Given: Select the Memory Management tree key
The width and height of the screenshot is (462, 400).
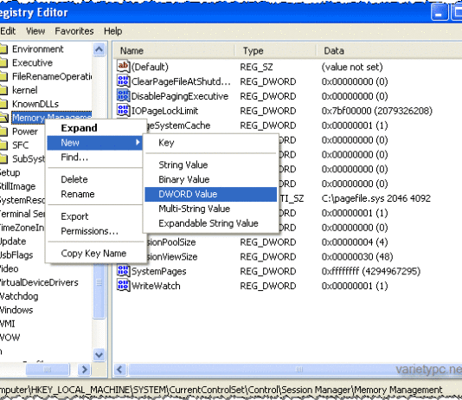Looking at the screenshot, I should coord(52,118).
